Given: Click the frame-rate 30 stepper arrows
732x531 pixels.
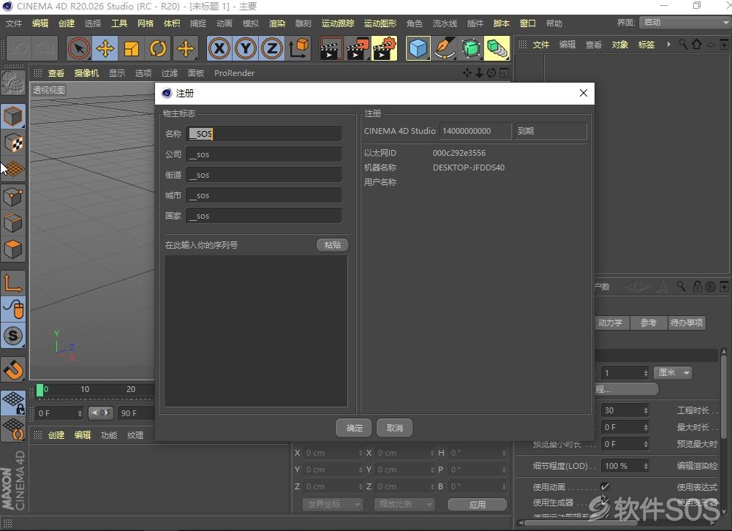Looking at the screenshot, I should click(x=646, y=410).
